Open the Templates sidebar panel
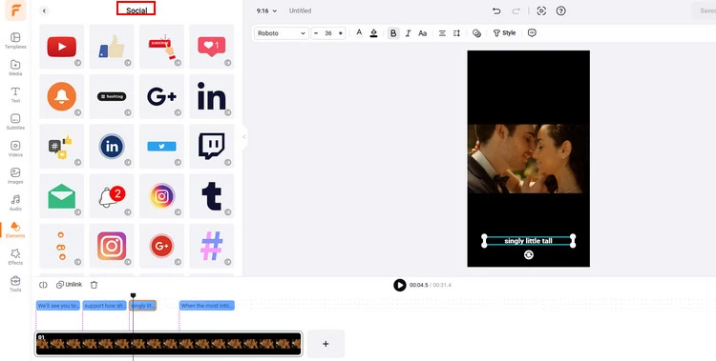 tap(15, 41)
